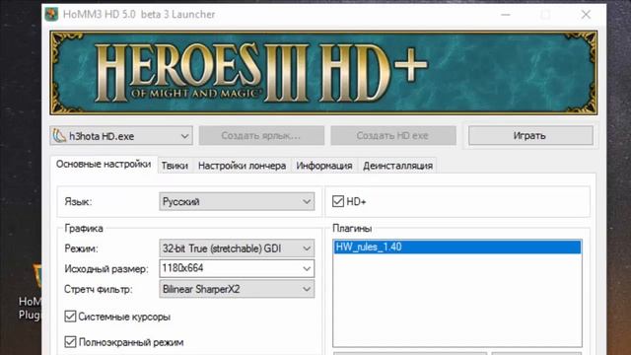Toggle the Системные курсоры checkbox
Image resolution: width=631 pixels, height=355 pixels.
tap(70, 317)
